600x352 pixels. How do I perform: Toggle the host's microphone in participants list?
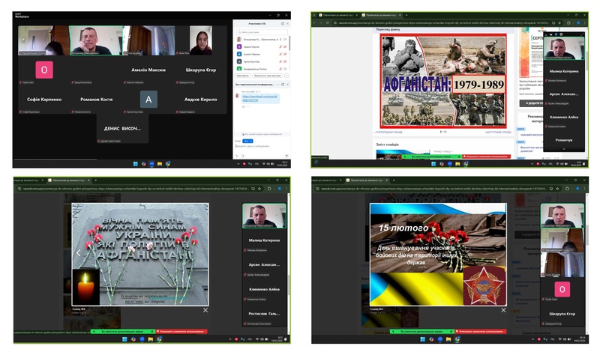coord(280,39)
